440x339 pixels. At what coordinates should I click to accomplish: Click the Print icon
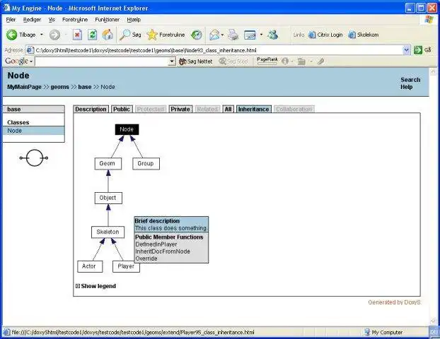(x=233, y=35)
